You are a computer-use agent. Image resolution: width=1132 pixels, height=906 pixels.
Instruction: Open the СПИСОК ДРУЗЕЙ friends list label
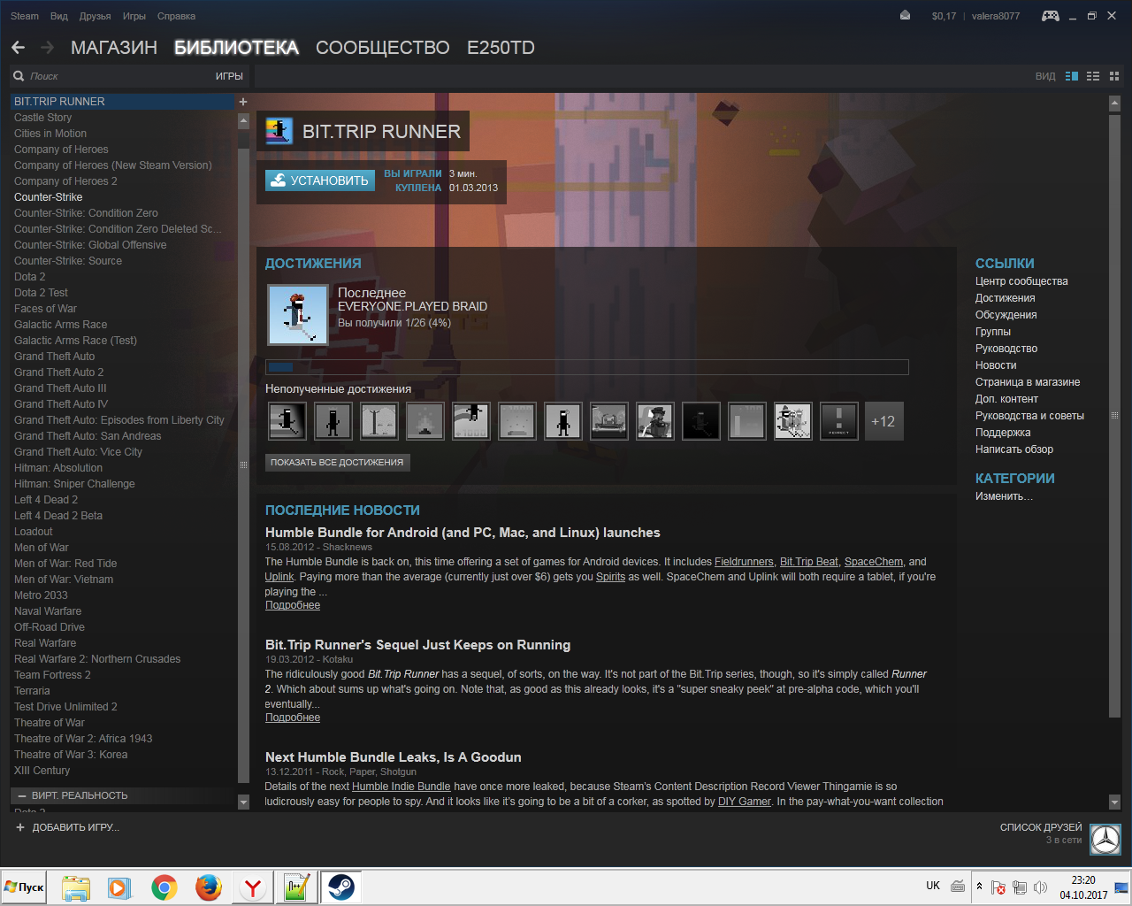click(x=1041, y=827)
